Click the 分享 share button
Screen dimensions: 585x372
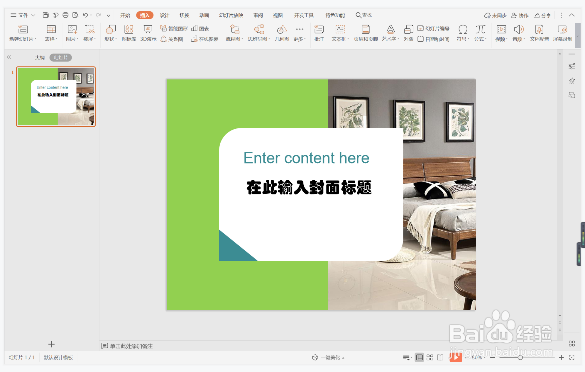point(542,15)
